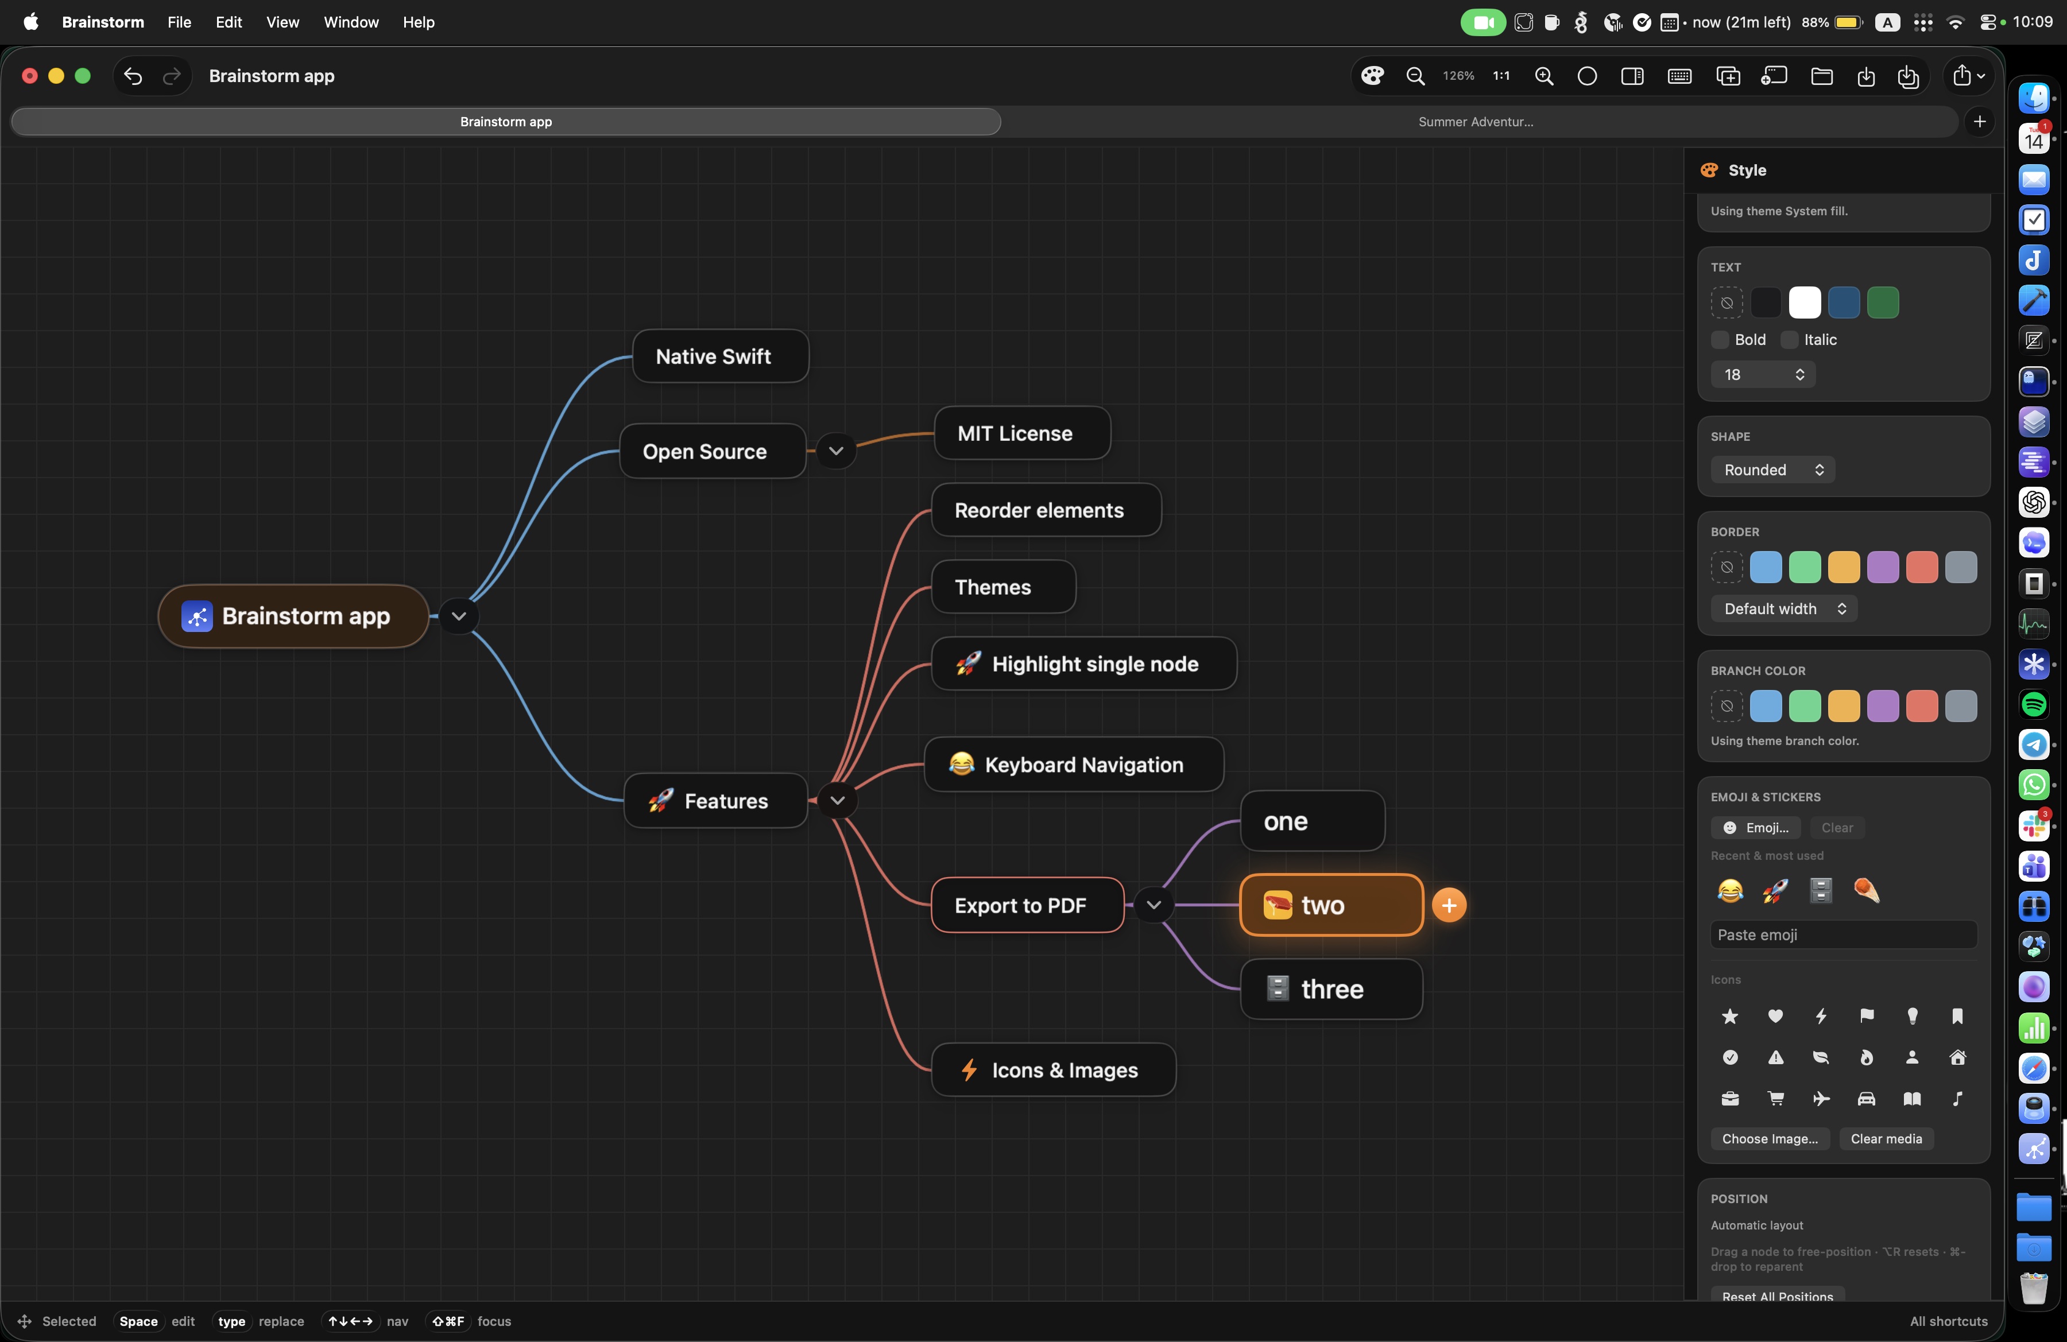Switch to the Summer Adventur... tab
The image size is (2067, 1342).
tap(1476, 122)
